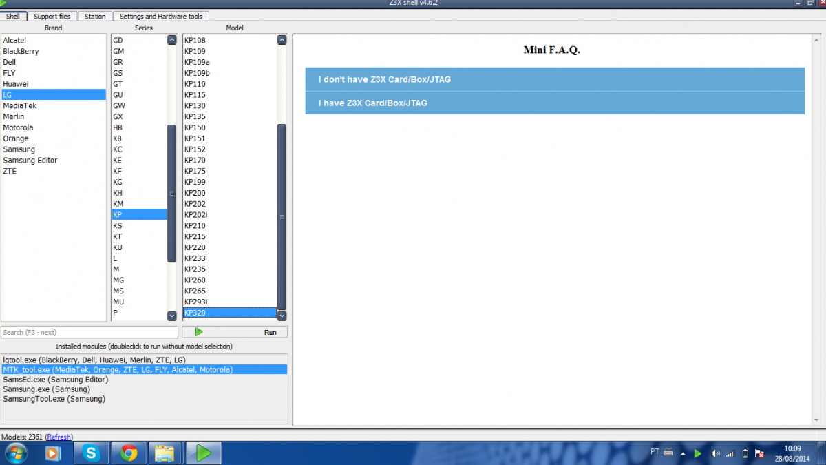Select Samsung.exe (Samsung) module

pos(144,389)
